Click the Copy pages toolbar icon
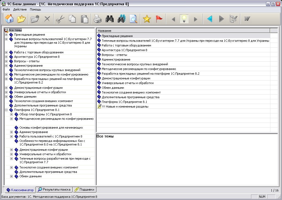Viewport: 282px width, 200px height. tap(72, 19)
